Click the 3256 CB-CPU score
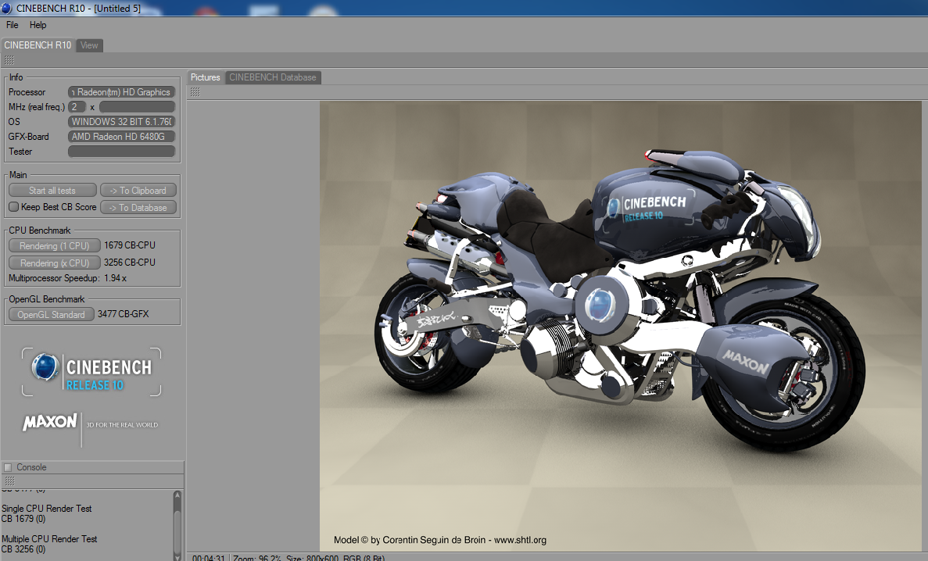 (x=130, y=263)
